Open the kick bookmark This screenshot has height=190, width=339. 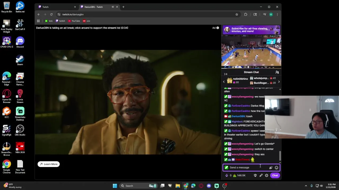[49, 21]
